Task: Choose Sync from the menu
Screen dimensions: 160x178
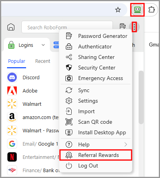Action: pos(96,90)
